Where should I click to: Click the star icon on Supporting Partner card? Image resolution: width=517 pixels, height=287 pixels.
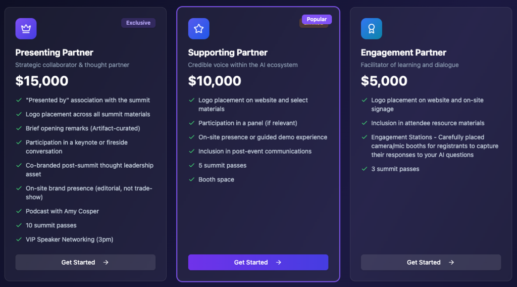pos(198,29)
